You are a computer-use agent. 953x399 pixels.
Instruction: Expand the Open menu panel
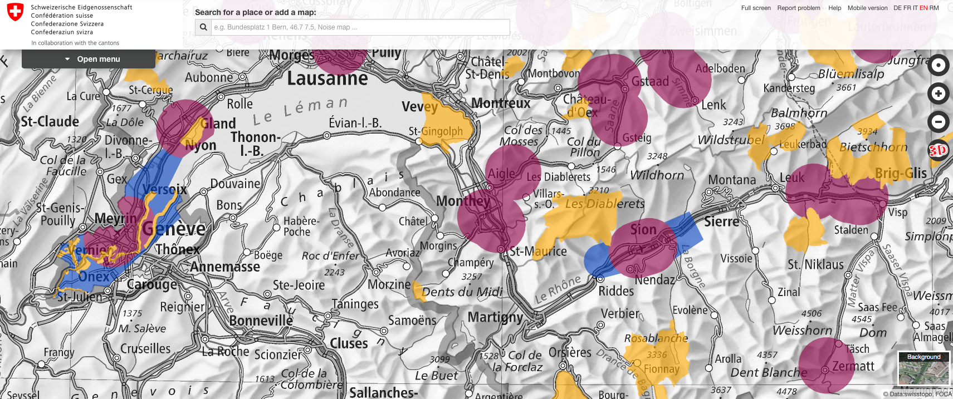(89, 59)
